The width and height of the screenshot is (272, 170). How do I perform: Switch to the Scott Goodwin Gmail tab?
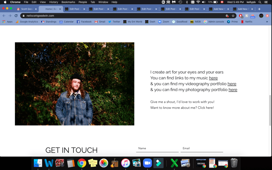[27, 9]
